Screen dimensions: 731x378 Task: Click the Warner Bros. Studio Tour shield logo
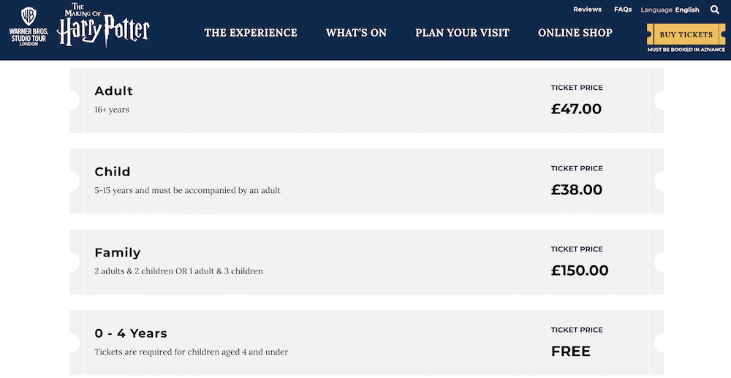click(29, 25)
